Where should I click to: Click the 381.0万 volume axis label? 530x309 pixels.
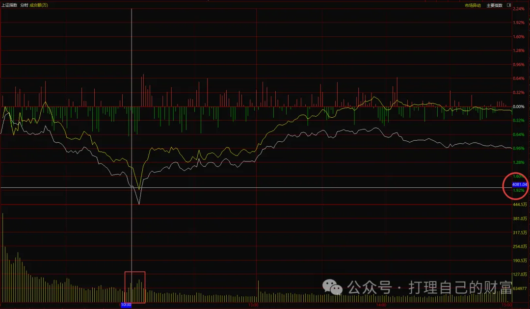coord(520,218)
